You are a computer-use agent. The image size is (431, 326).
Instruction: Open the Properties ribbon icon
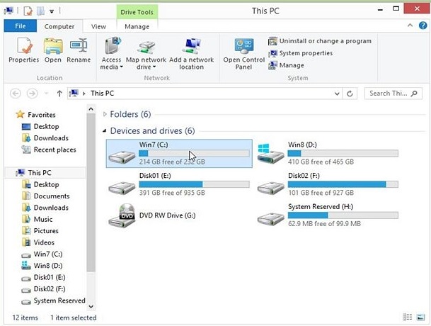pyautogui.click(x=24, y=45)
